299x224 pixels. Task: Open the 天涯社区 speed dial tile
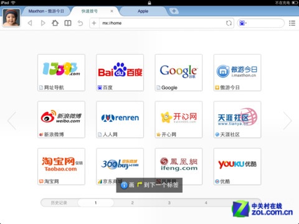(x=237, y=119)
